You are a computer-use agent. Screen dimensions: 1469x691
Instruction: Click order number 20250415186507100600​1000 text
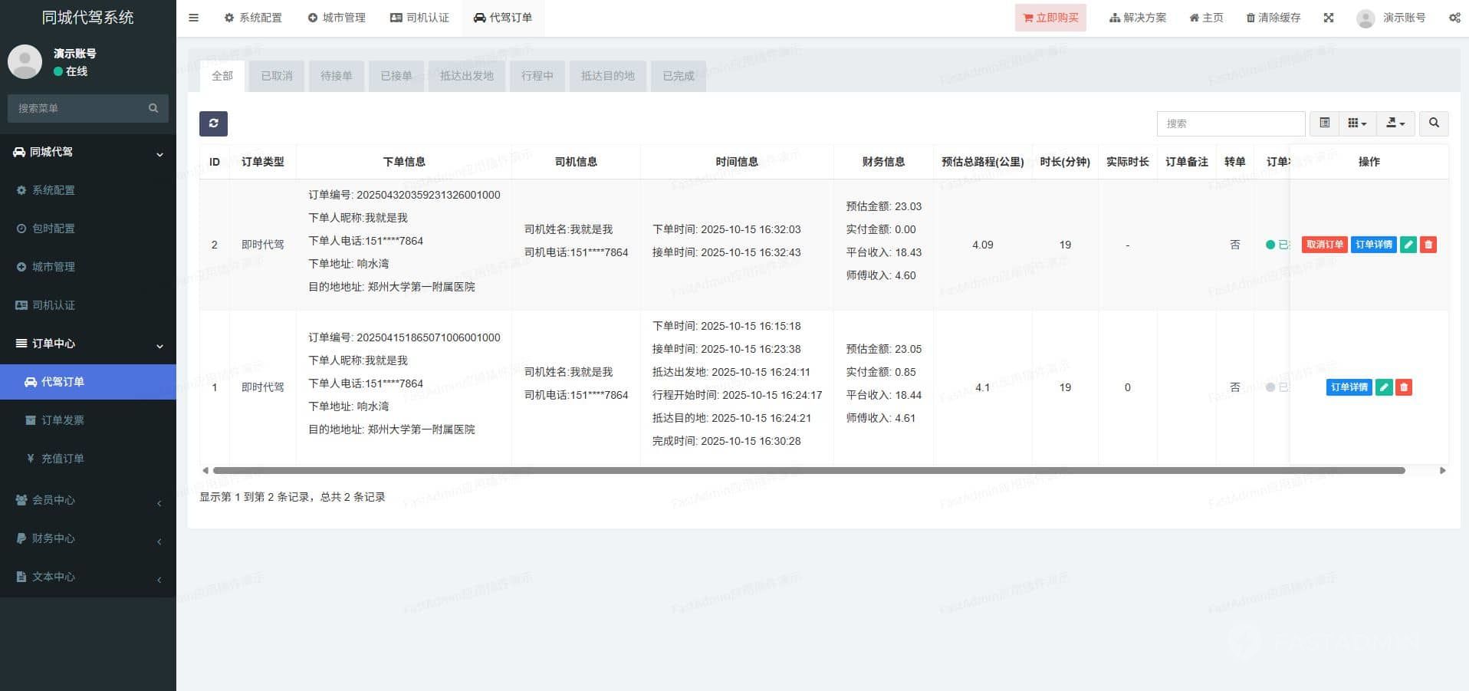point(429,337)
